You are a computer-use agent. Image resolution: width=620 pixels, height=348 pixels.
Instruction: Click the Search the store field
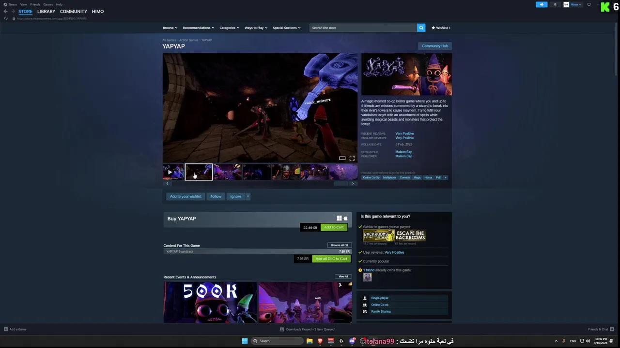tap(363, 28)
